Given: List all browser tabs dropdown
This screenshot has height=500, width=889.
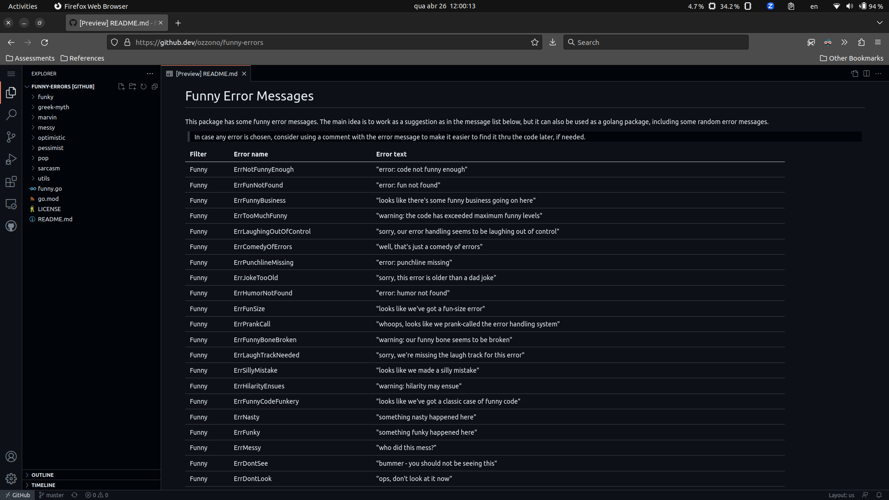Looking at the screenshot, I should 879,23.
